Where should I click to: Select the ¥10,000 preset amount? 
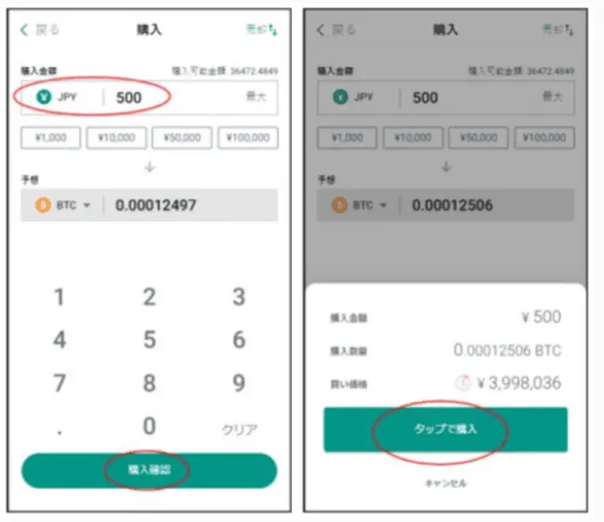tap(116, 138)
